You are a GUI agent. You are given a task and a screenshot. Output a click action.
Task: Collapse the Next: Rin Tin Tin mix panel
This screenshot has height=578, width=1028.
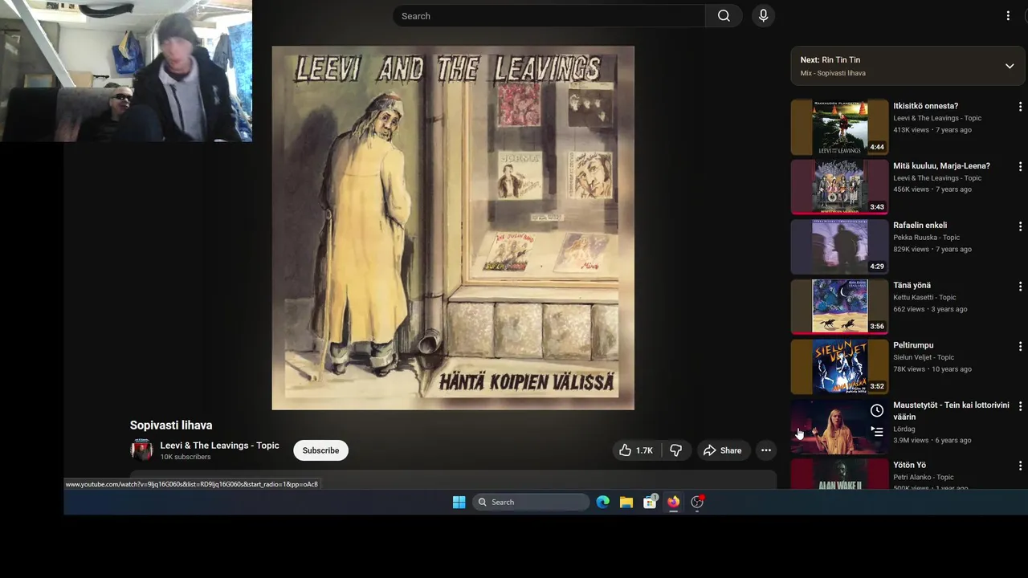[1010, 66]
